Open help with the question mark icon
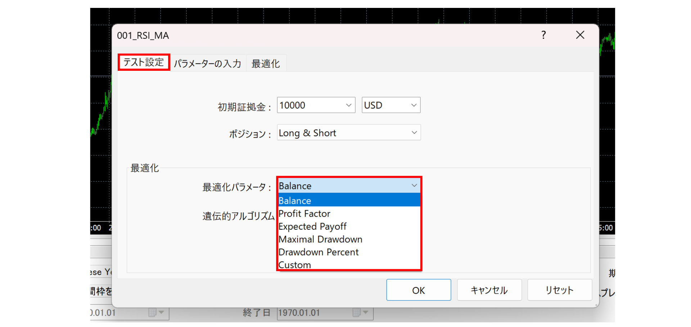This screenshot has width=691, height=327. (x=543, y=35)
